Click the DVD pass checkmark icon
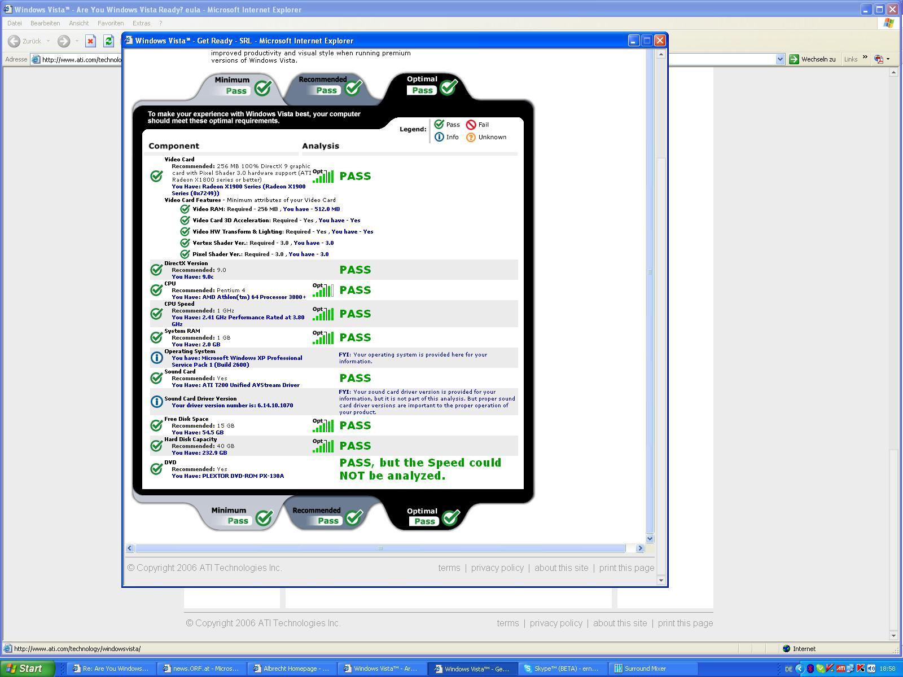 pyautogui.click(x=156, y=469)
